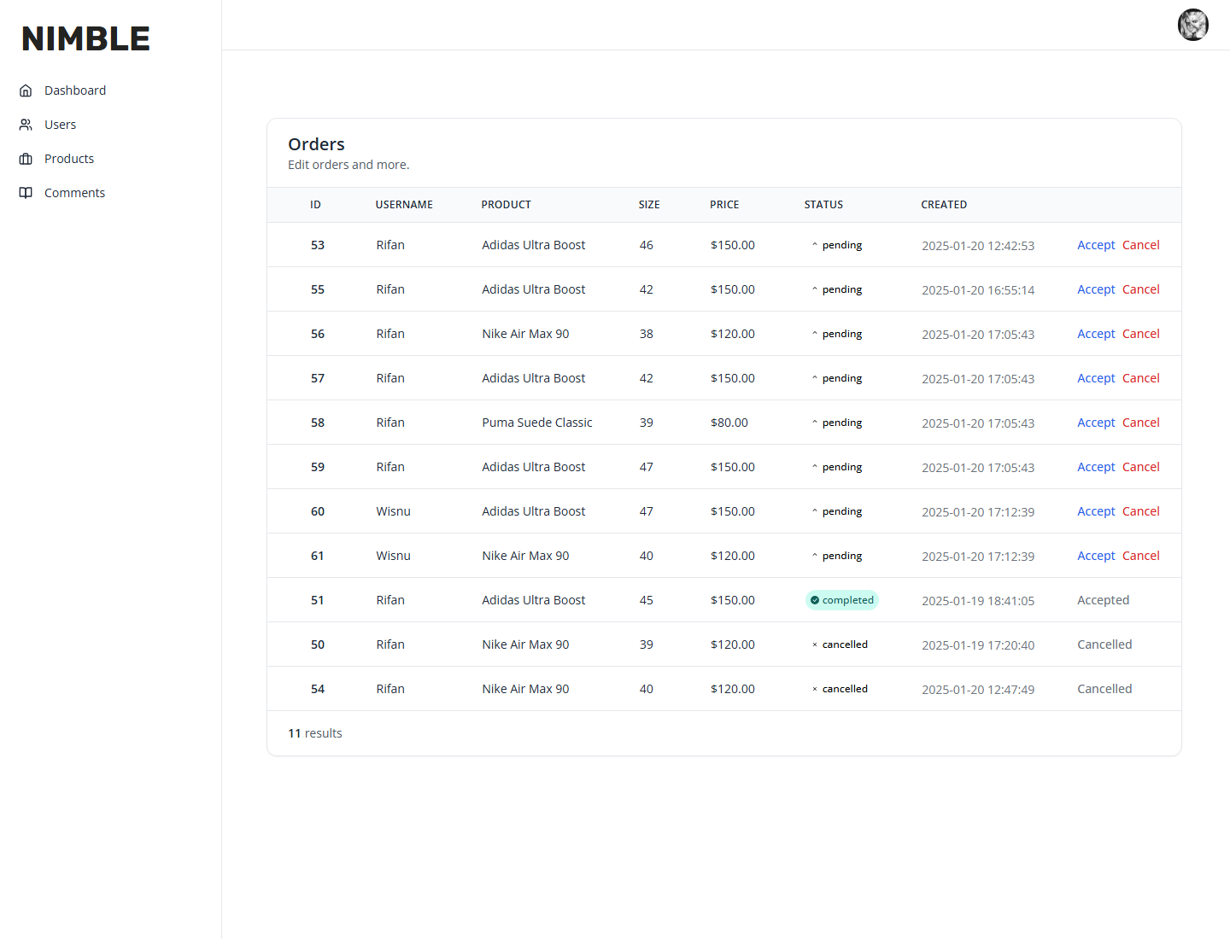
Task: Click timestamp 2025-01-19 18:41:05
Action: [978, 601]
